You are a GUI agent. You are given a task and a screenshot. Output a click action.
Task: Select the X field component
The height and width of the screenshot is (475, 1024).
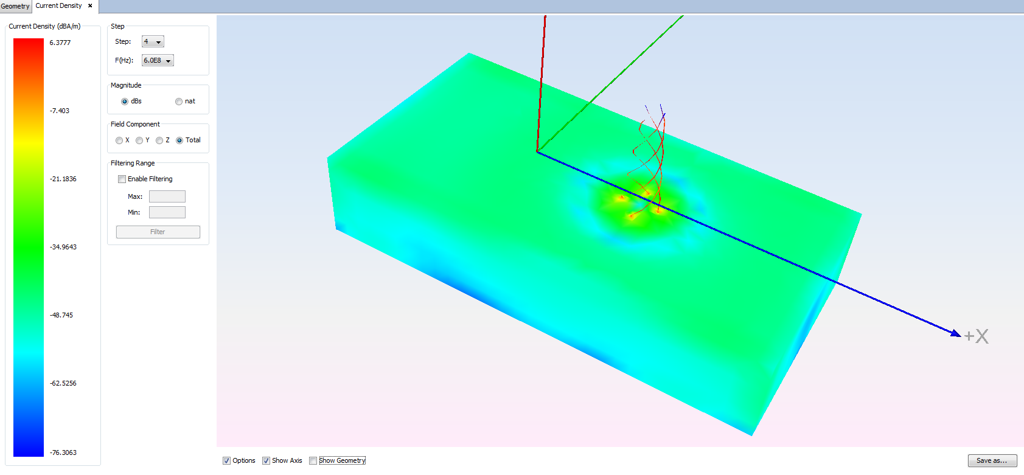pos(119,140)
